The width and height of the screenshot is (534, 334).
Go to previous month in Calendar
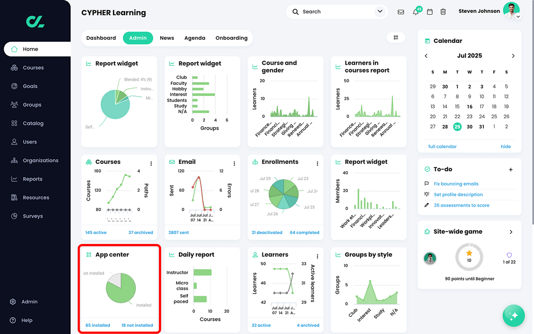(426, 56)
